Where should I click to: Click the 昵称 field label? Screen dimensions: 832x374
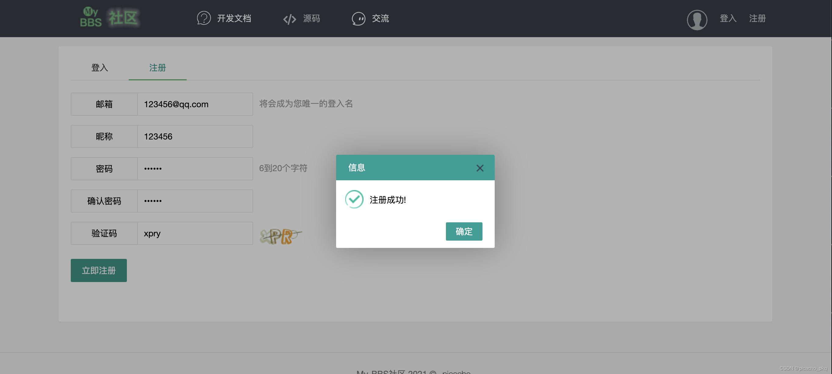(x=104, y=136)
